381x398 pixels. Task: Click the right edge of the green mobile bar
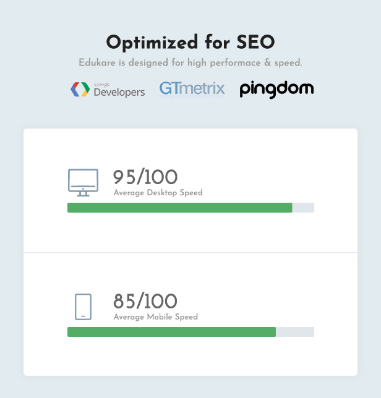[x=275, y=332]
